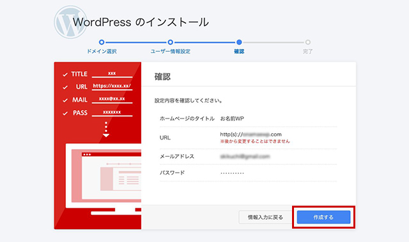Click the メールアドレス label
Screen dimensions: 409x242
coord(177,156)
